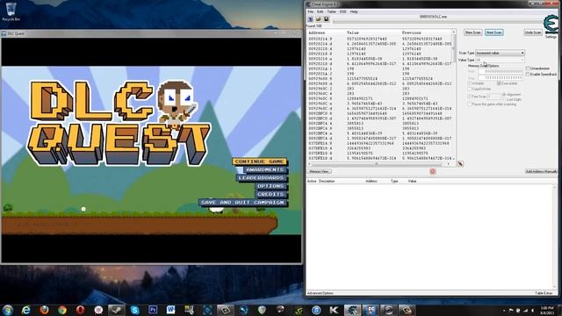Open the Edit menu in Cheat Engine

coord(320,11)
